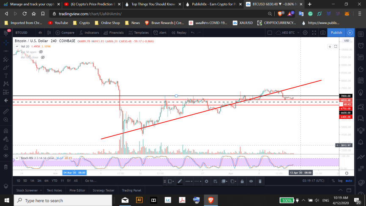The width and height of the screenshot is (366, 206).
Task: Open the ideas lightbulb in right sidebar
Action: [361, 93]
